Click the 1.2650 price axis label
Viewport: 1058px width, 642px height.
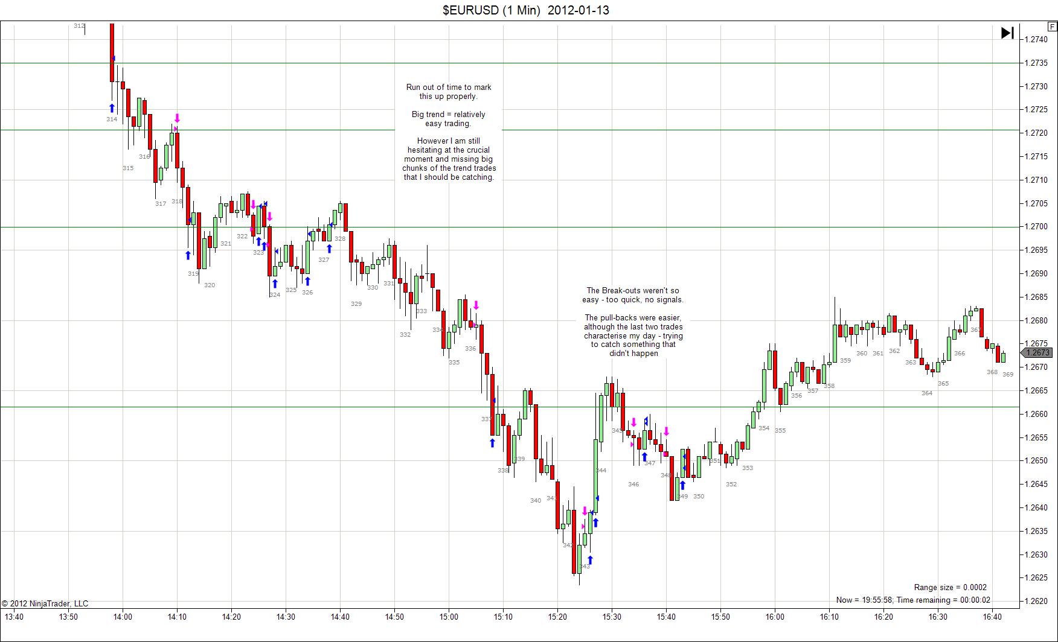[1036, 460]
